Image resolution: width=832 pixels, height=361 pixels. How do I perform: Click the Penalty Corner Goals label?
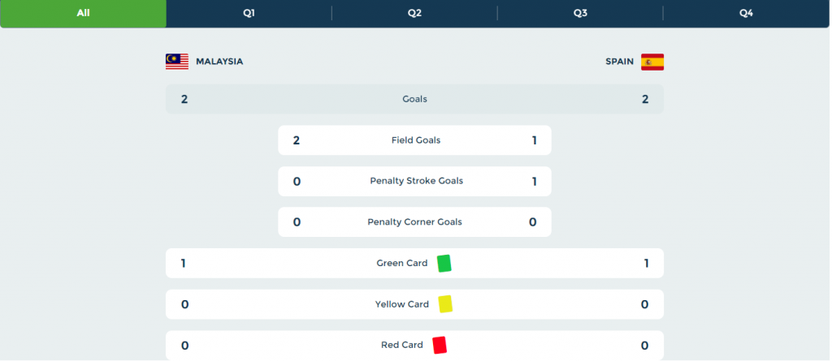[x=414, y=221]
